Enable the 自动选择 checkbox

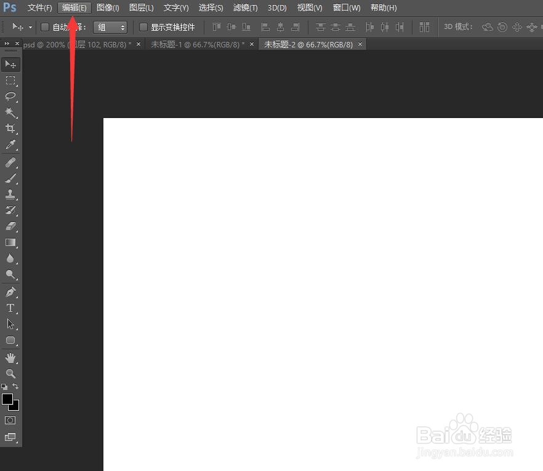coord(45,27)
